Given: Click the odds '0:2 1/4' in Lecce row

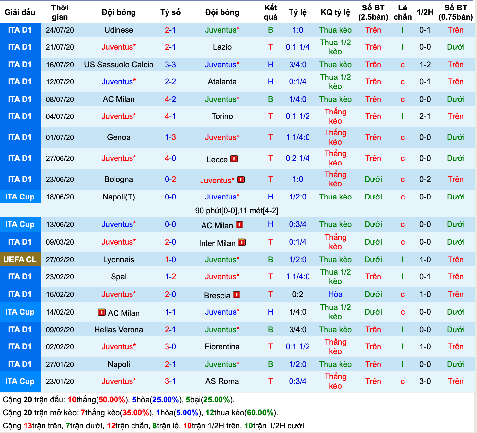Looking at the screenshot, I should (x=298, y=158).
